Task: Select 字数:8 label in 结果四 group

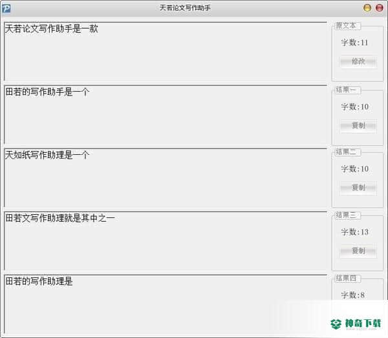Action: [353, 295]
